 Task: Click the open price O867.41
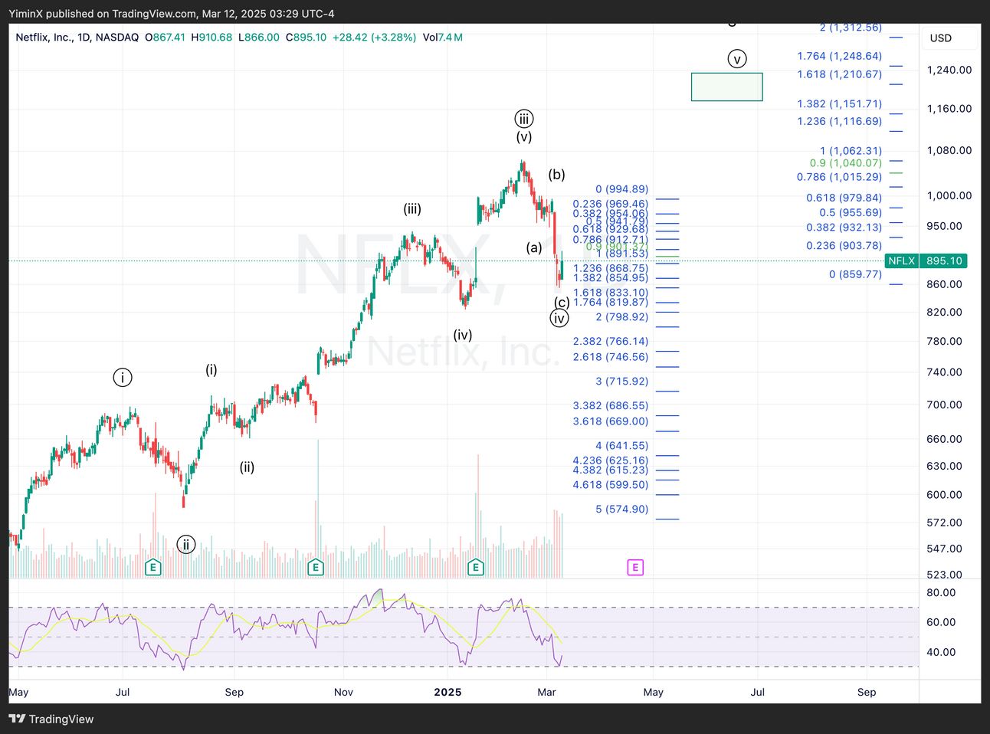[165, 37]
